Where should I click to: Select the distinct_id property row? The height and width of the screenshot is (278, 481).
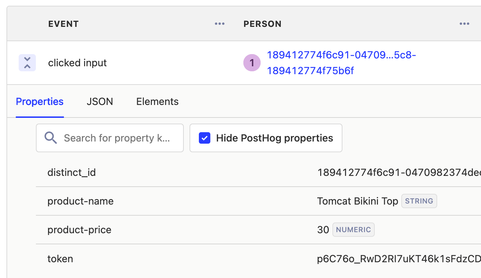[72, 172]
